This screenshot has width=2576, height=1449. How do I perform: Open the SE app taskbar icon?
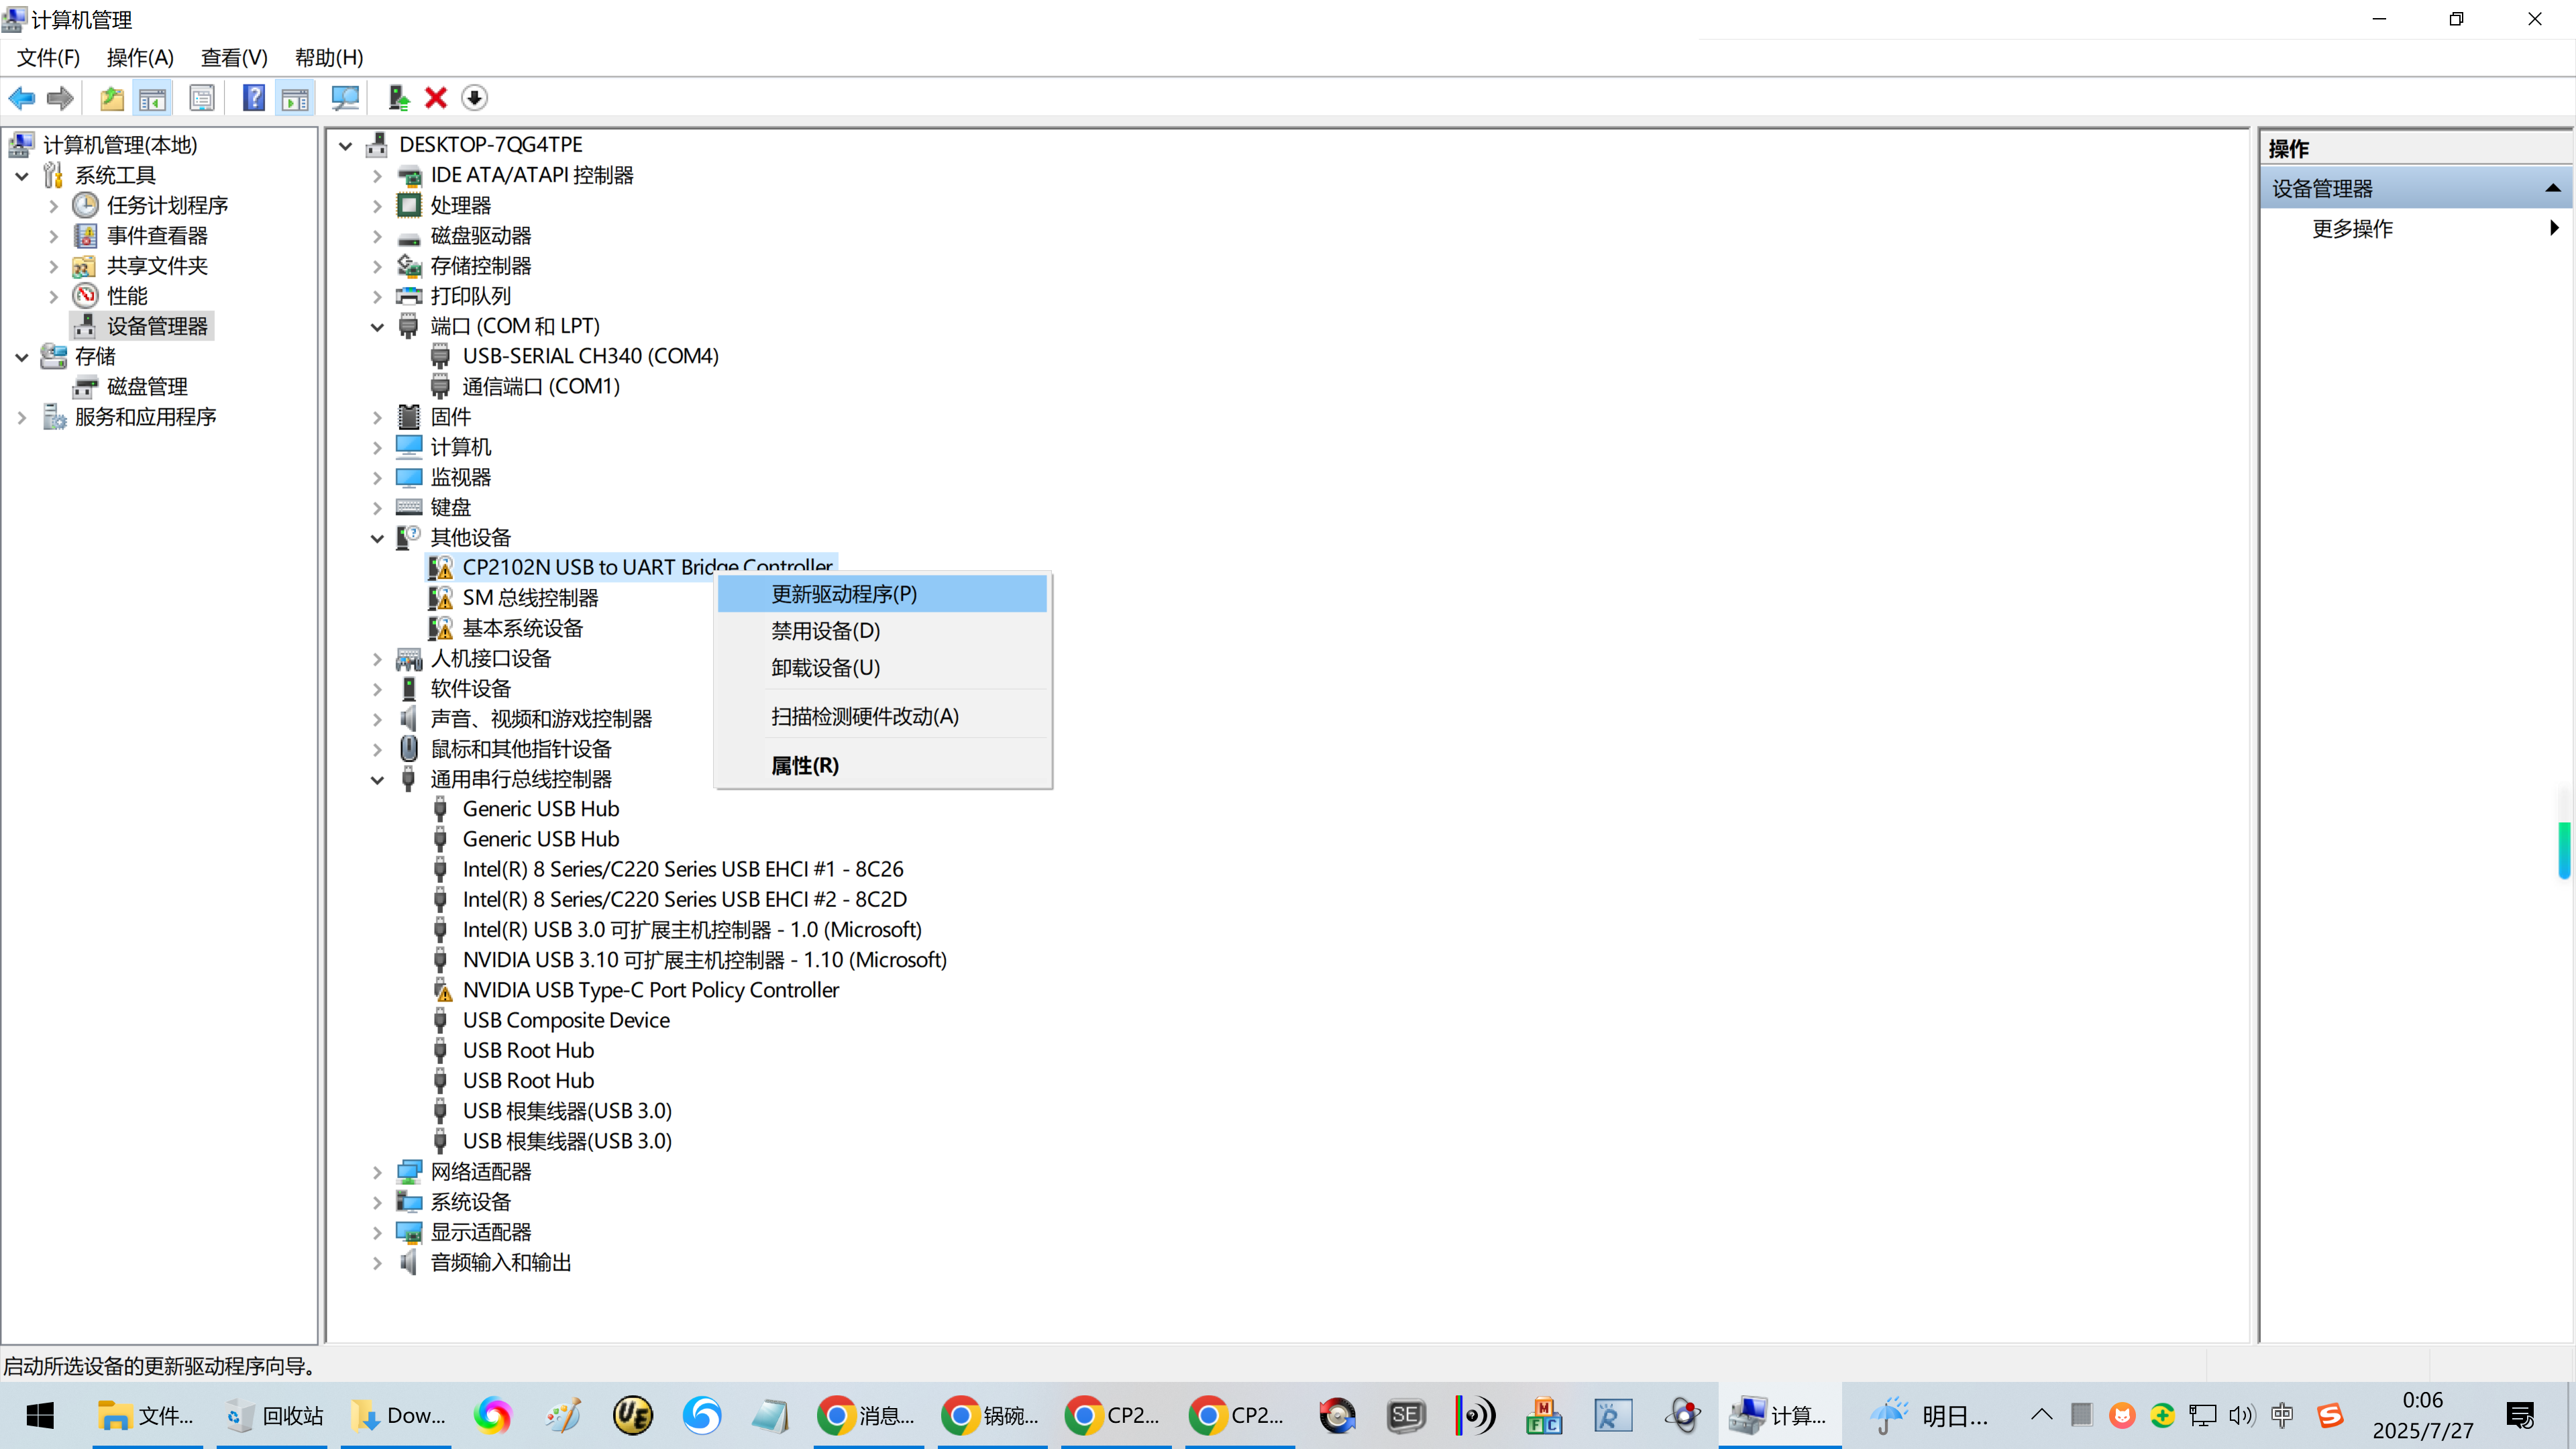point(1406,1416)
